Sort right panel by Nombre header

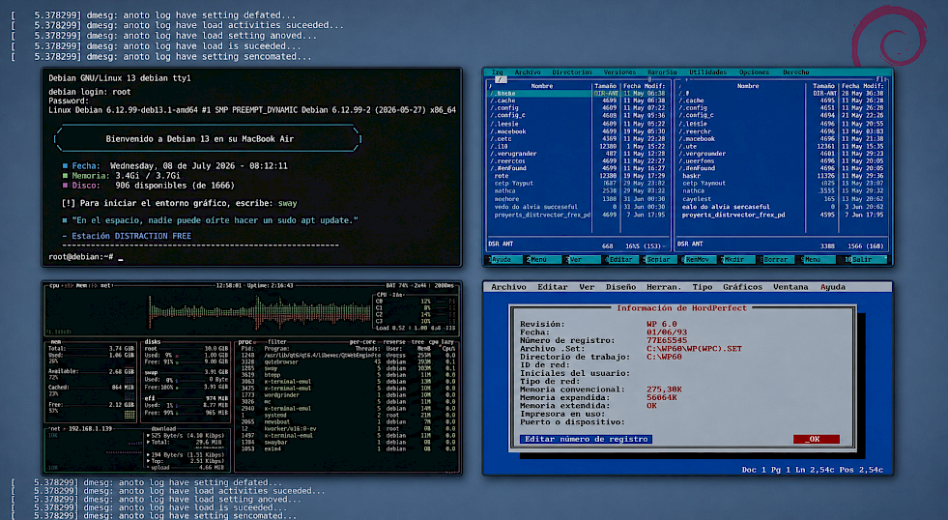point(748,86)
